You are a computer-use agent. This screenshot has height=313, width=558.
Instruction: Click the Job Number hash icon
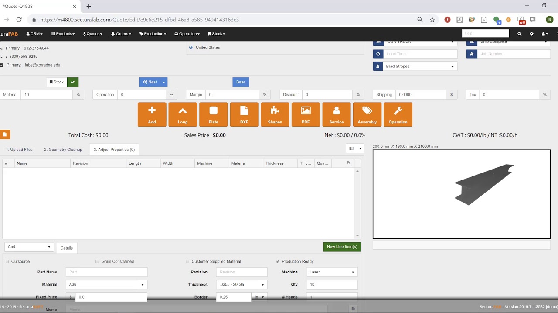(472, 54)
